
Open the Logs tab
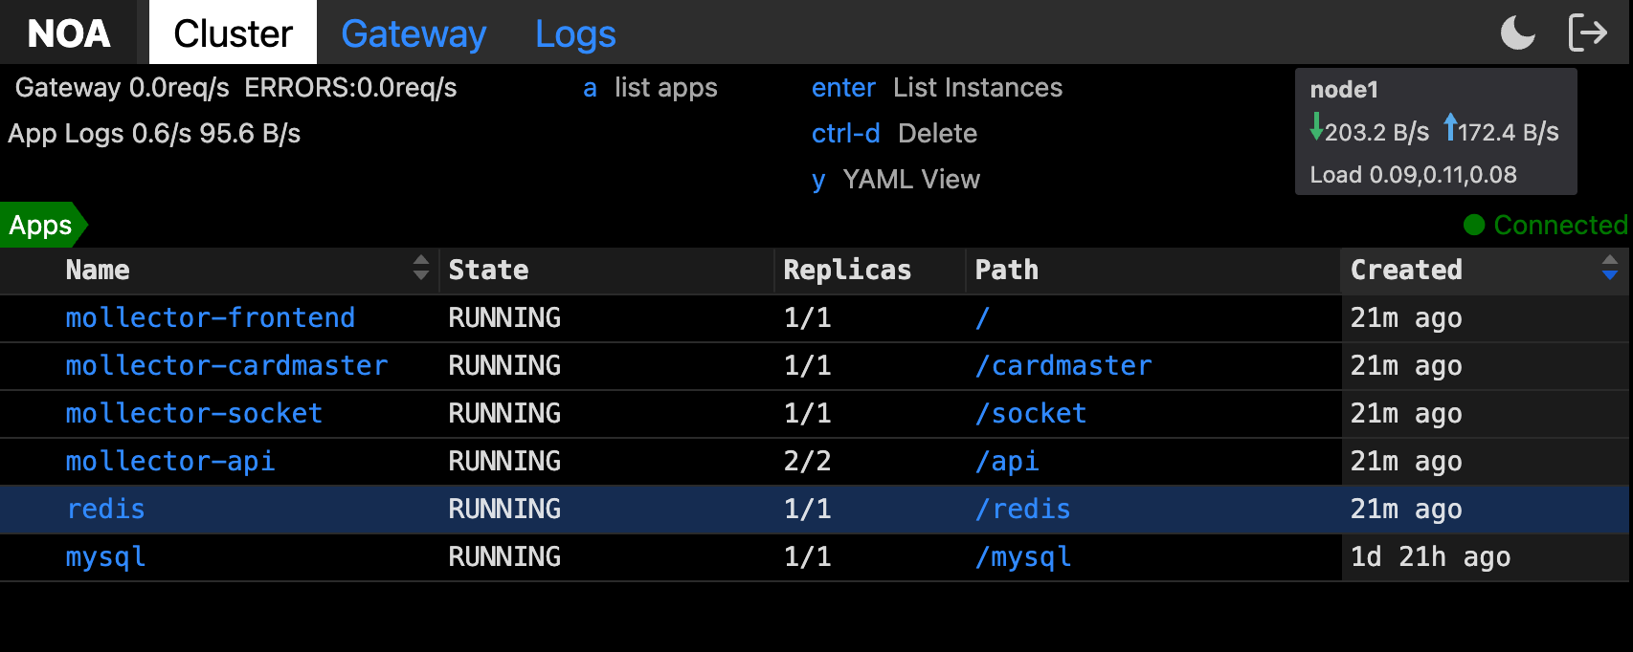click(575, 33)
